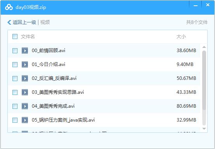Click the scroll down arrow of file list
Screen dimensions: 215x149
[204, 129]
